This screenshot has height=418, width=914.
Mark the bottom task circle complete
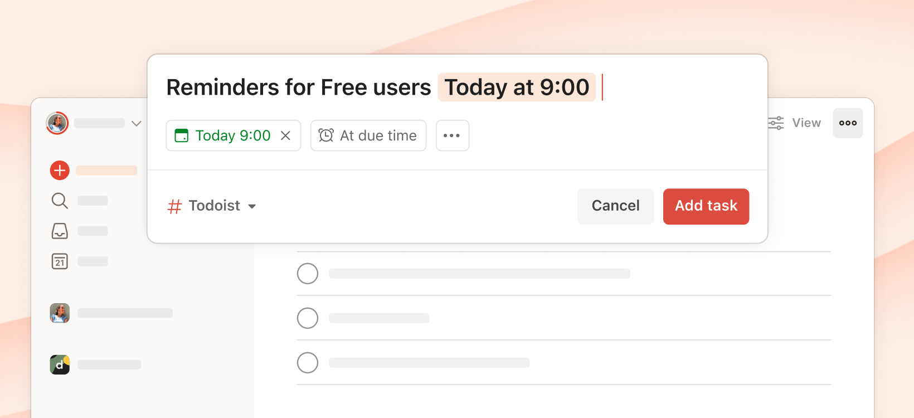(307, 362)
